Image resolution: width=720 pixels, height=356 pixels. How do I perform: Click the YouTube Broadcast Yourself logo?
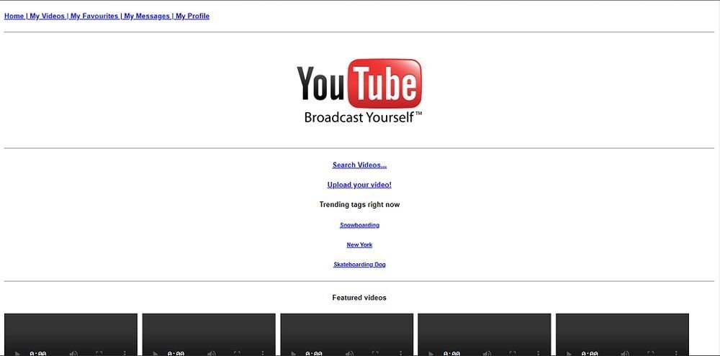359,91
